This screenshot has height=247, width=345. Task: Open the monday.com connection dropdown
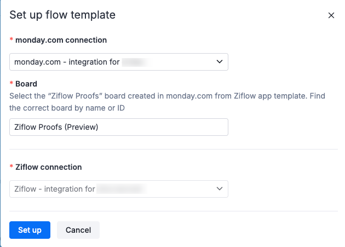click(118, 62)
